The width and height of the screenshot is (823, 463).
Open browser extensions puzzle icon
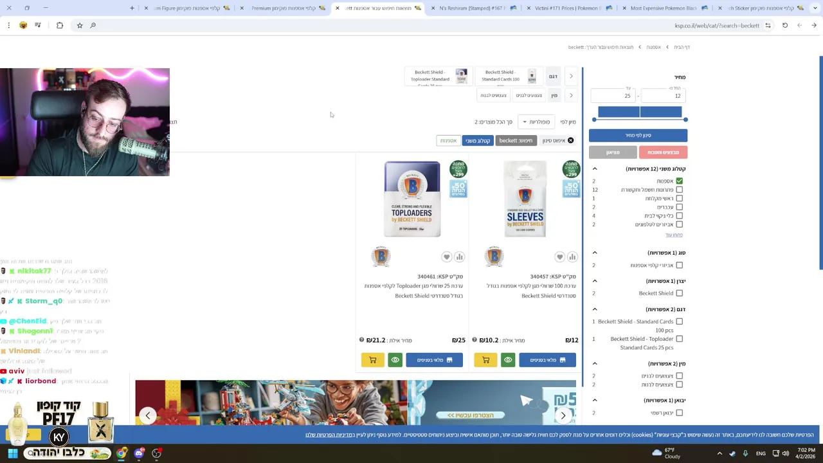point(60,25)
